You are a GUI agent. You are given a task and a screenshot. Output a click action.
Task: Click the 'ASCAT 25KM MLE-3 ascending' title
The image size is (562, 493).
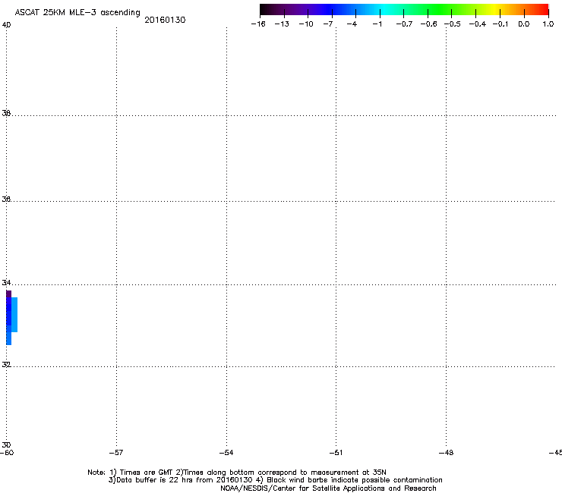pyautogui.click(x=77, y=13)
